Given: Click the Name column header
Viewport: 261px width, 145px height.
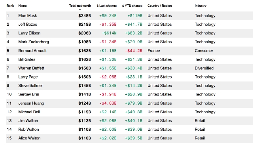Looking at the screenshot, I should tap(23, 6).
